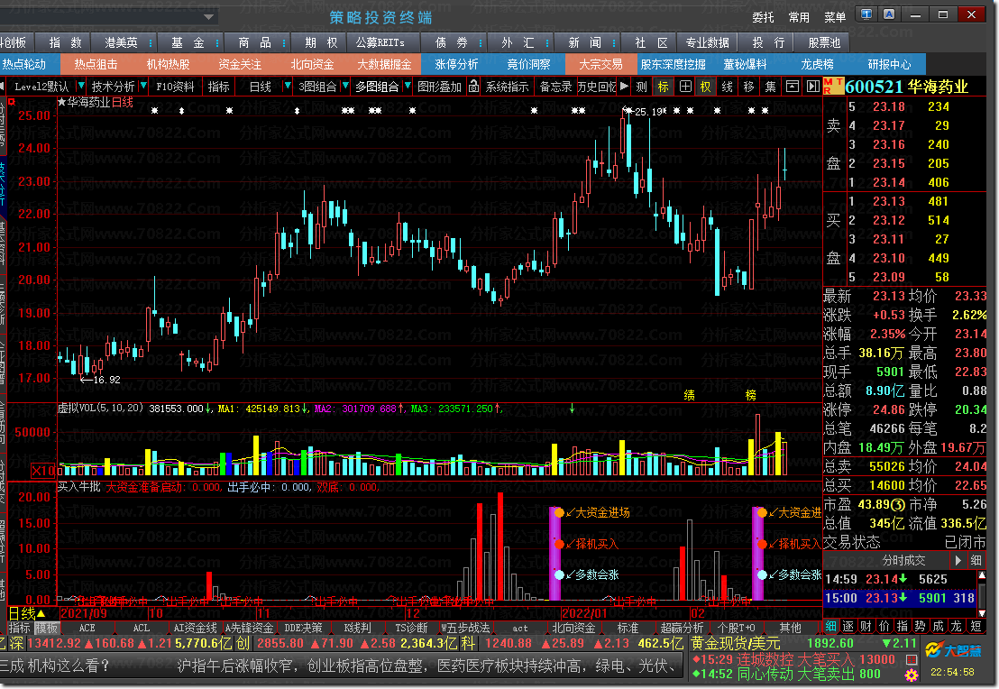Click the lock icon beside 图形叠加

pyautogui.click(x=473, y=87)
